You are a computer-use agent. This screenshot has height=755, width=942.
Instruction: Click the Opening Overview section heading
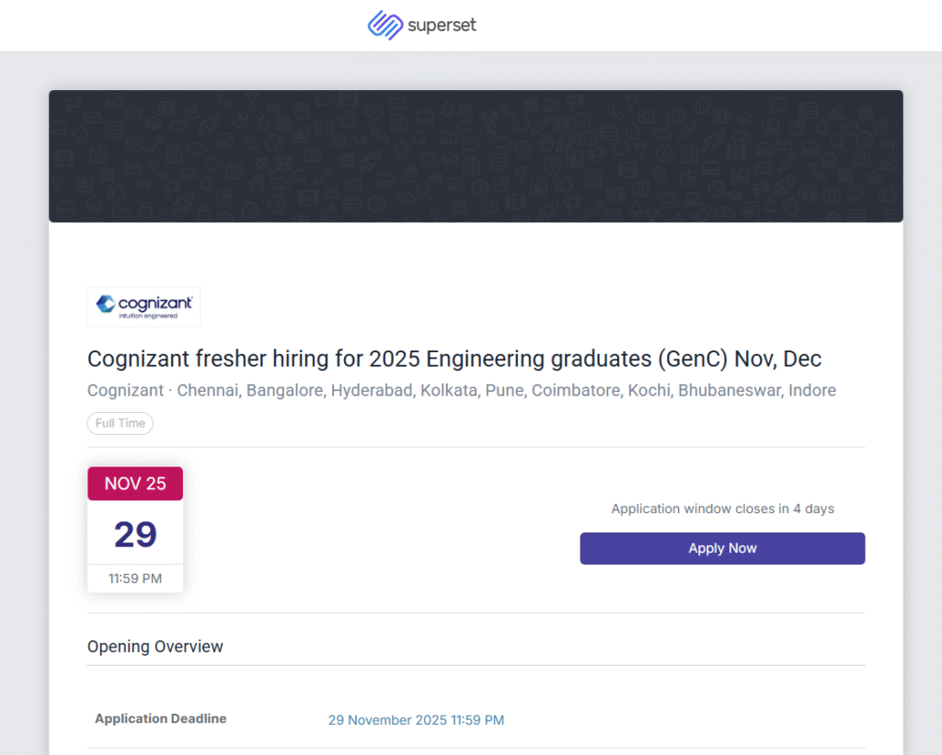tap(155, 646)
